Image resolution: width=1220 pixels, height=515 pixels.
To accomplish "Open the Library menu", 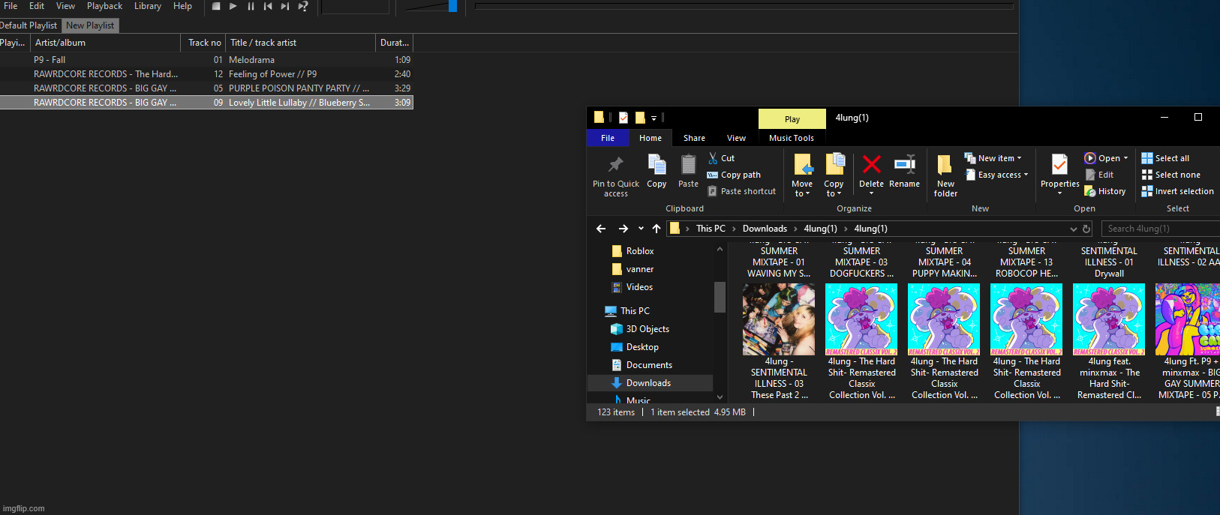I will [148, 6].
